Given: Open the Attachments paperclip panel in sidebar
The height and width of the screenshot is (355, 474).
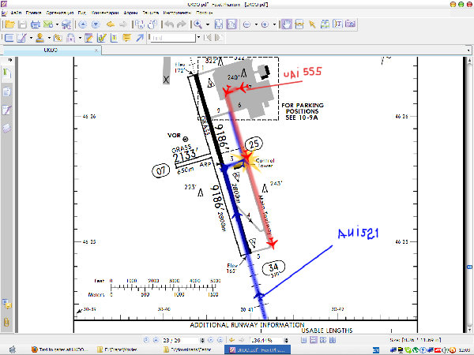Looking at the screenshot, I should (x=6, y=322).
